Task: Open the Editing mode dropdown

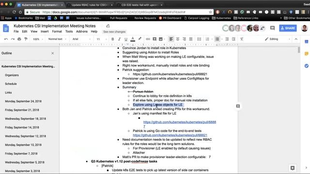Action: [278, 39]
